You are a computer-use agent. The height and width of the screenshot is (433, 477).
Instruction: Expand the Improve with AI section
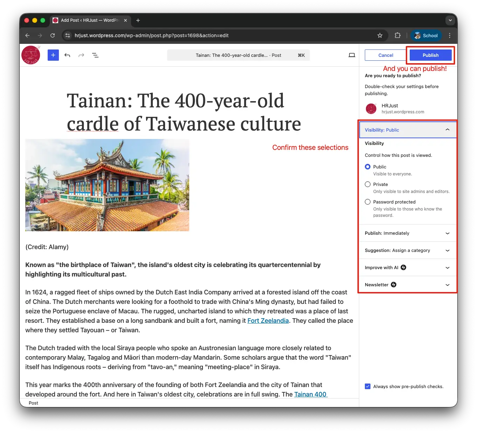[x=408, y=267]
